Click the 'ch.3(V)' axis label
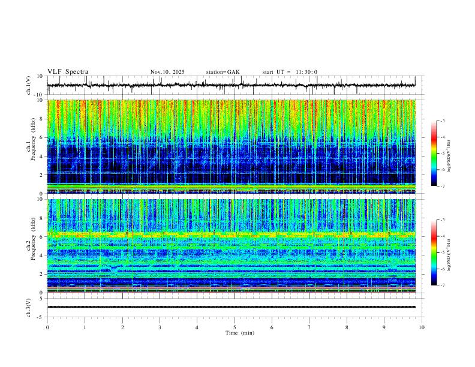The width and height of the screenshot is (475, 367). tap(29, 308)
